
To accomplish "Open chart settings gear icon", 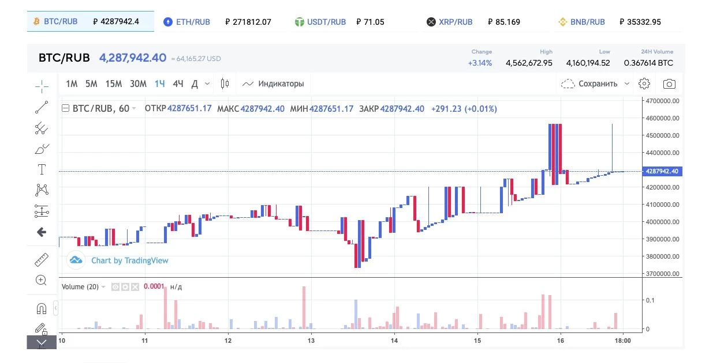I will [644, 84].
